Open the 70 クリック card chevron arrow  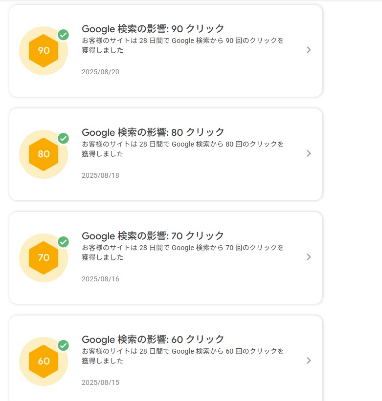click(309, 257)
